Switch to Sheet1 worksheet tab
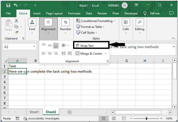178x122 pixels. pyautogui.click(x=34, y=112)
